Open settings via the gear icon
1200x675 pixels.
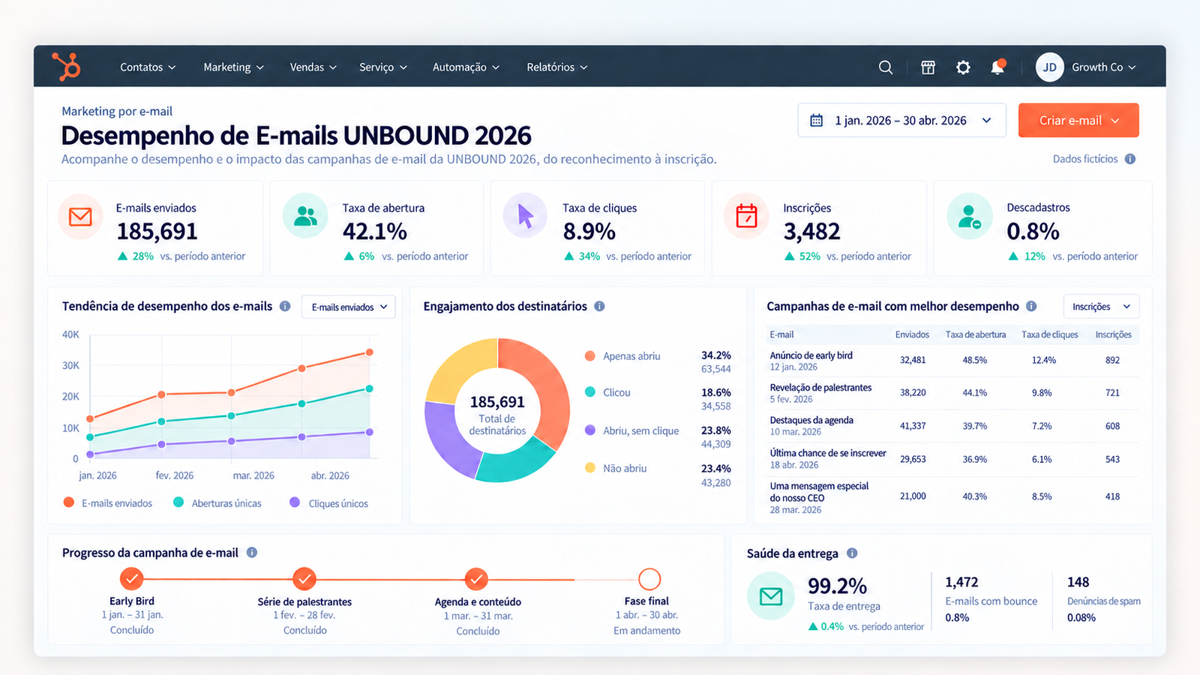coord(963,67)
